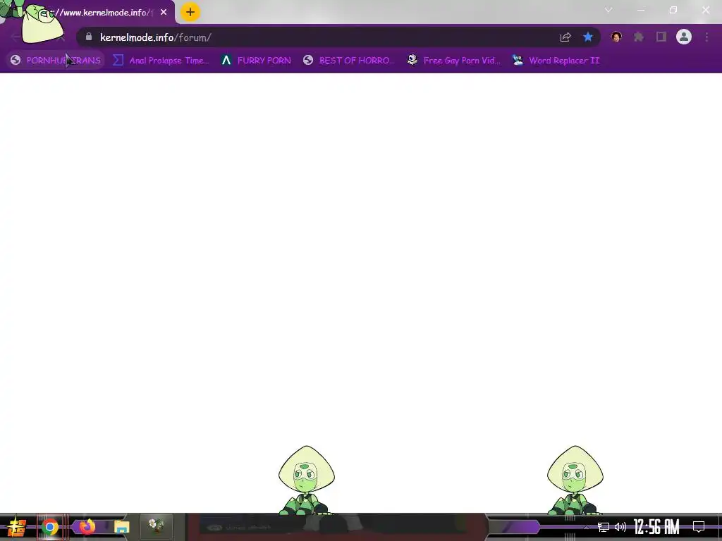The height and width of the screenshot is (541, 722).
Task: Toggle the browser side panel
Action: point(661,37)
